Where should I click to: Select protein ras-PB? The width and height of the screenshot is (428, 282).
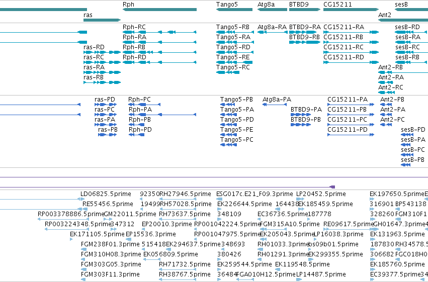tap(108, 130)
